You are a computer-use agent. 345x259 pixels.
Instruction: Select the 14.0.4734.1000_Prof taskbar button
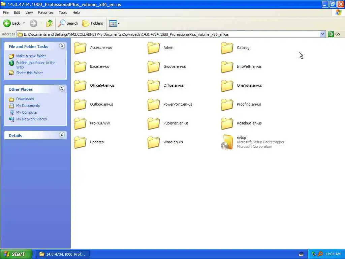(x=62, y=254)
